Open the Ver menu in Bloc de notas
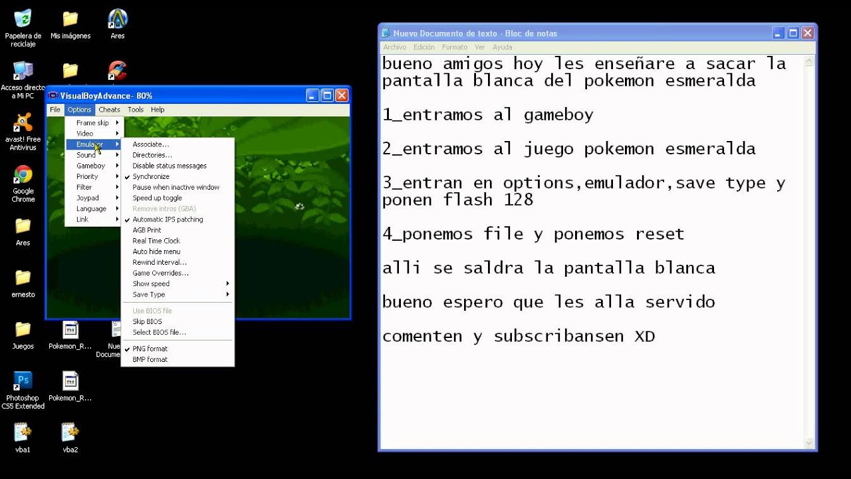The width and height of the screenshot is (851, 479). (480, 47)
